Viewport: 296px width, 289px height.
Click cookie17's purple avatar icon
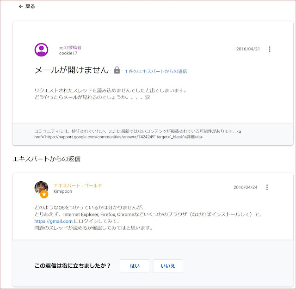[41, 49]
